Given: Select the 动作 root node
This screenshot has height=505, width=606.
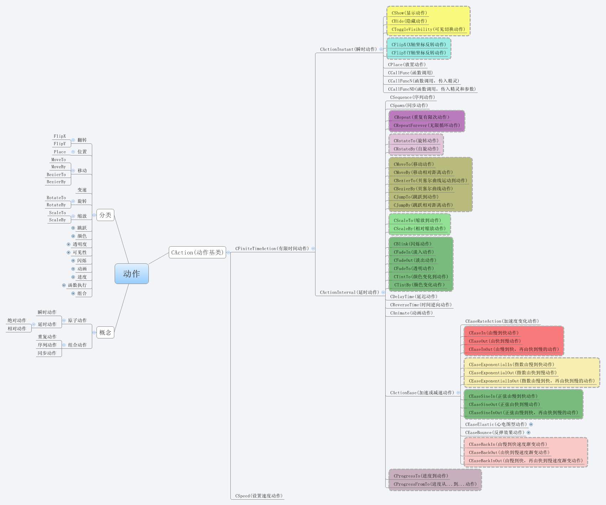Looking at the screenshot, I should click(x=131, y=274).
